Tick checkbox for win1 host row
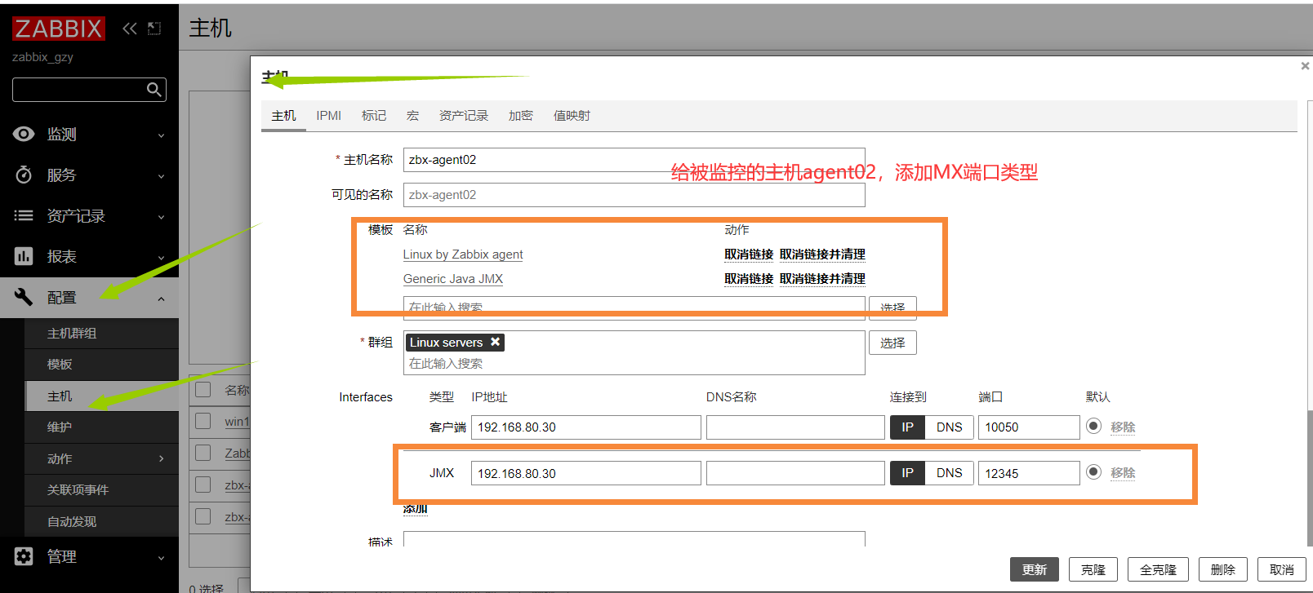 (x=203, y=421)
